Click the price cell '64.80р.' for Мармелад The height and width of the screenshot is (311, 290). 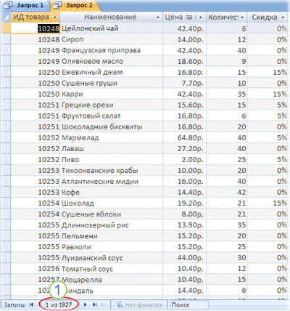[x=184, y=137]
